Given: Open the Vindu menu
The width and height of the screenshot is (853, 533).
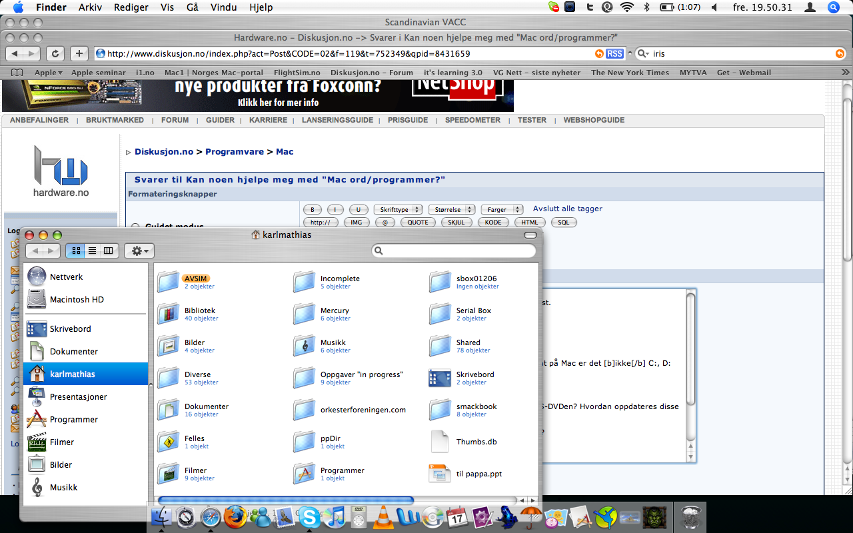Looking at the screenshot, I should [x=223, y=7].
